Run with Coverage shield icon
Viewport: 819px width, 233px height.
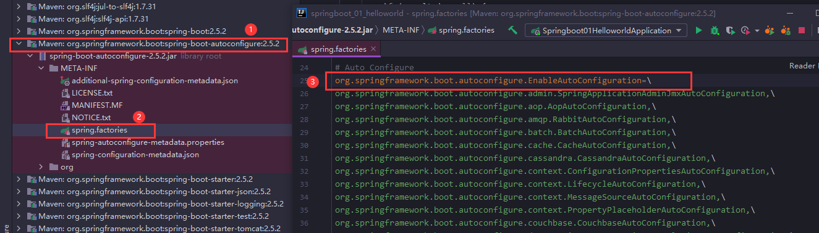pos(730,30)
